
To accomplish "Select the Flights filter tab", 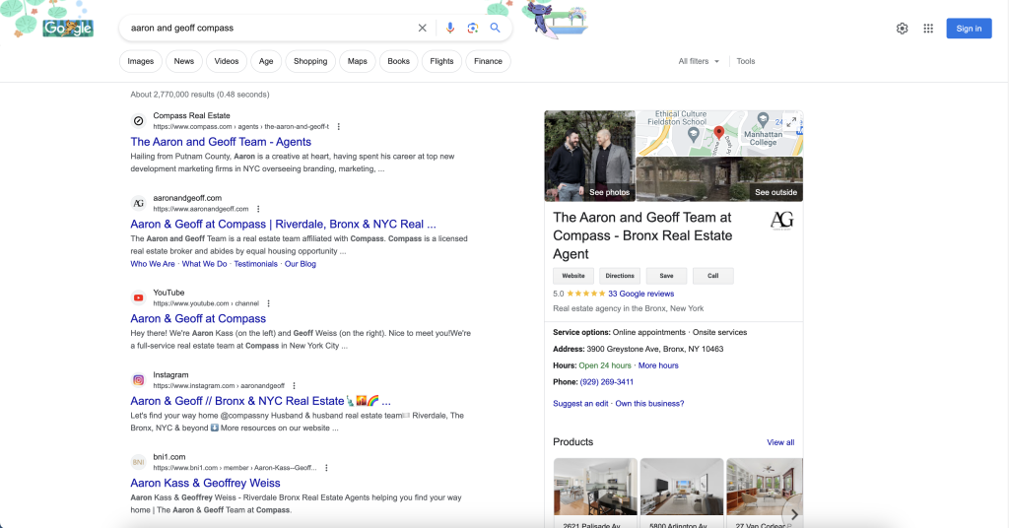I will tap(441, 61).
